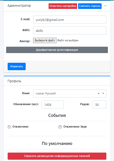Focus the ФИО input field
114x161 pixels.
pyautogui.click(x=70, y=31)
